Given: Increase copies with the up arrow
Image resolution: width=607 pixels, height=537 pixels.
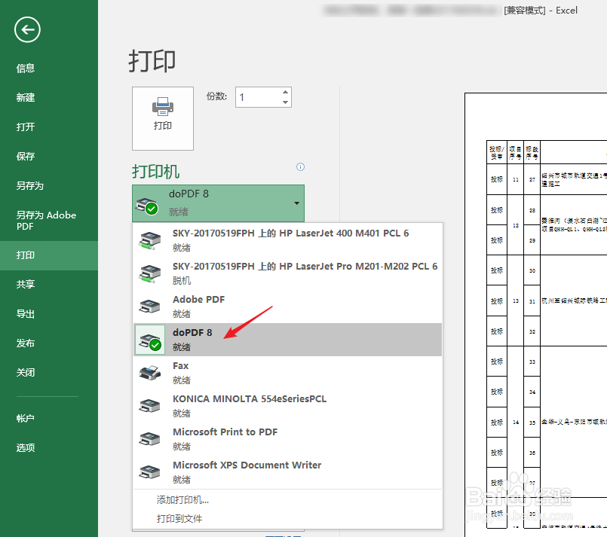Looking at the screenshot, I should pos(285,92).
